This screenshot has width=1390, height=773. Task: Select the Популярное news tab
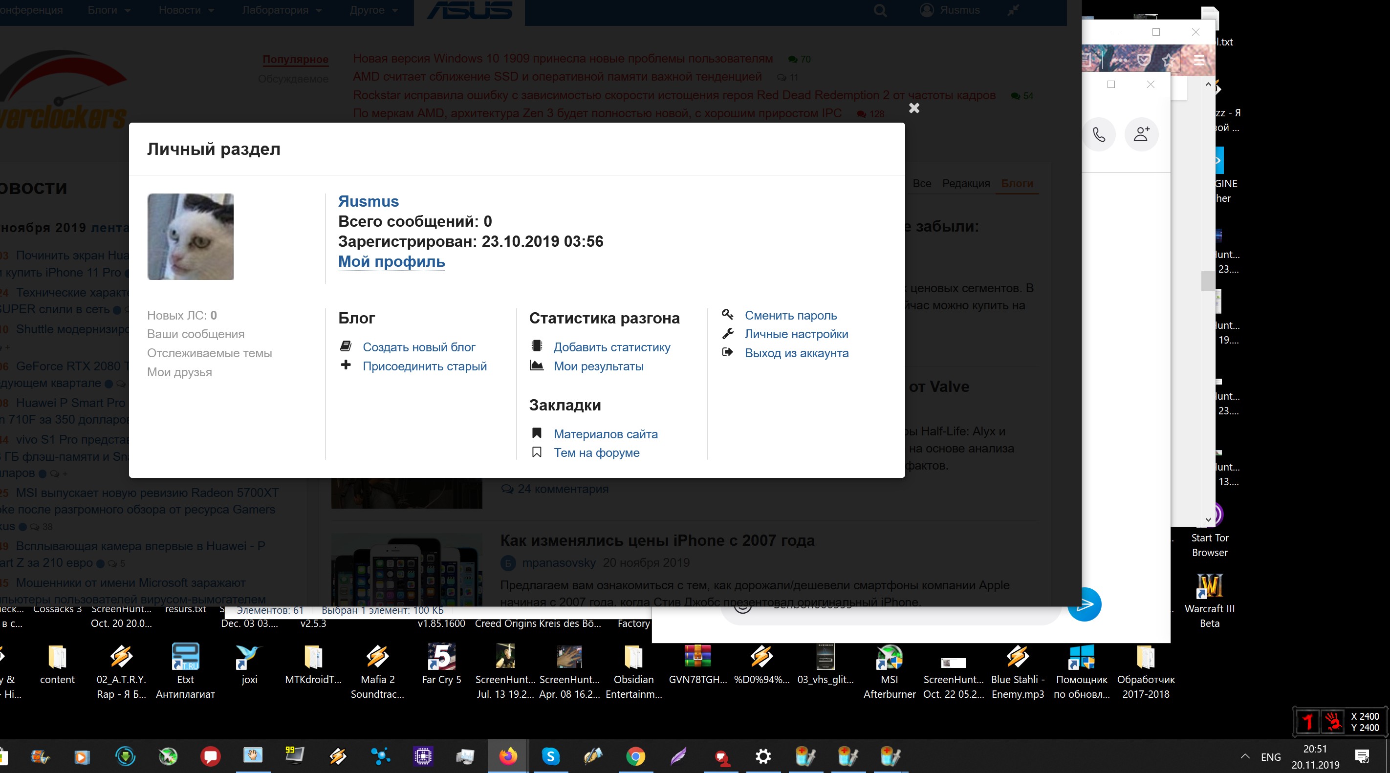click(x=295, y=59)
